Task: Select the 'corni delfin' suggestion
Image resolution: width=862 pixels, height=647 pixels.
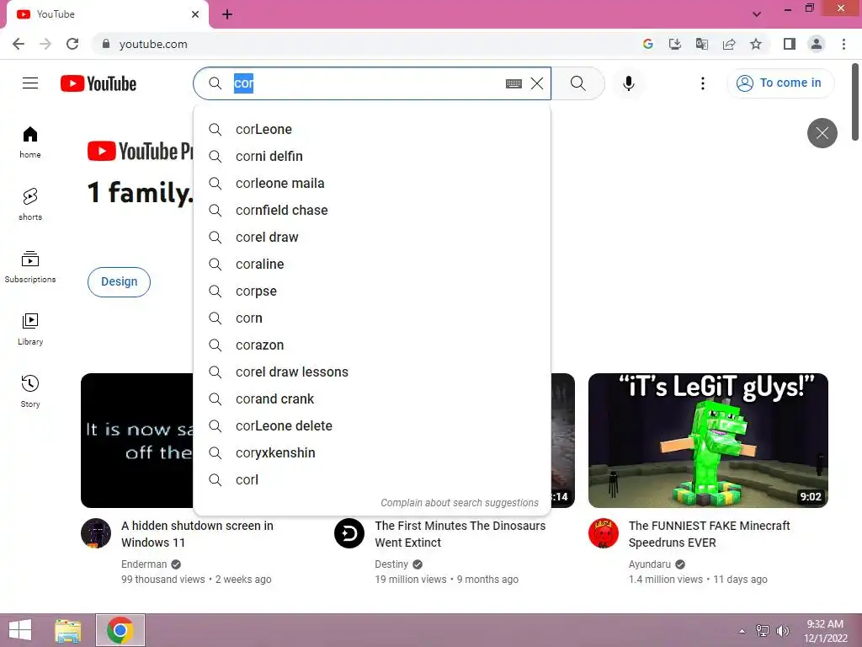Action: click(x=372, y=156)
